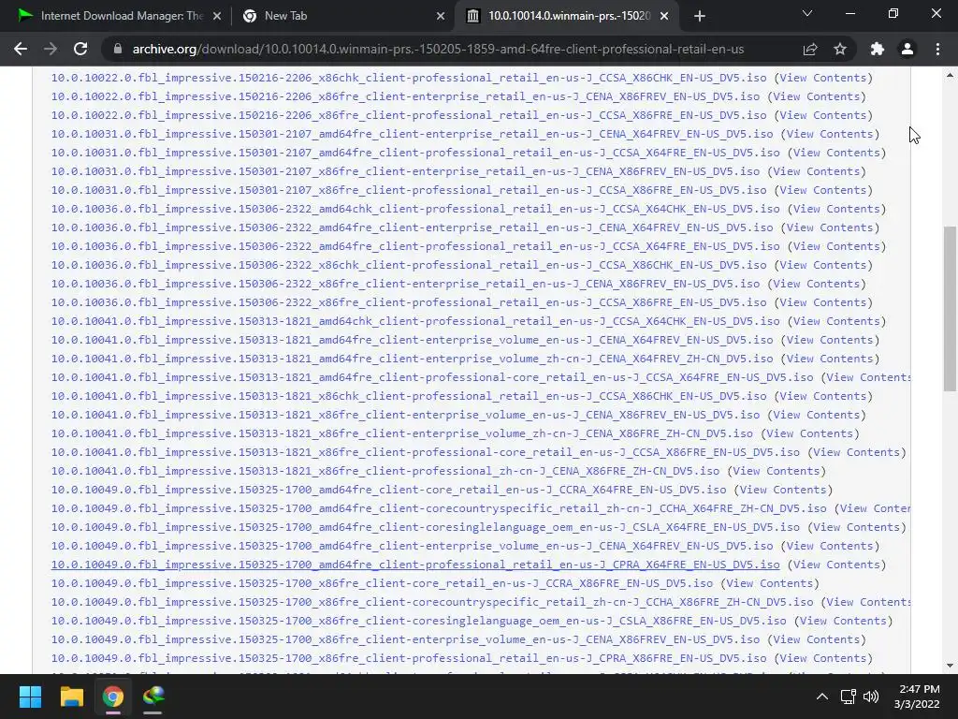
Task: View Contents of 10022 x86fre professional ISO
Action: click(823, 115)
